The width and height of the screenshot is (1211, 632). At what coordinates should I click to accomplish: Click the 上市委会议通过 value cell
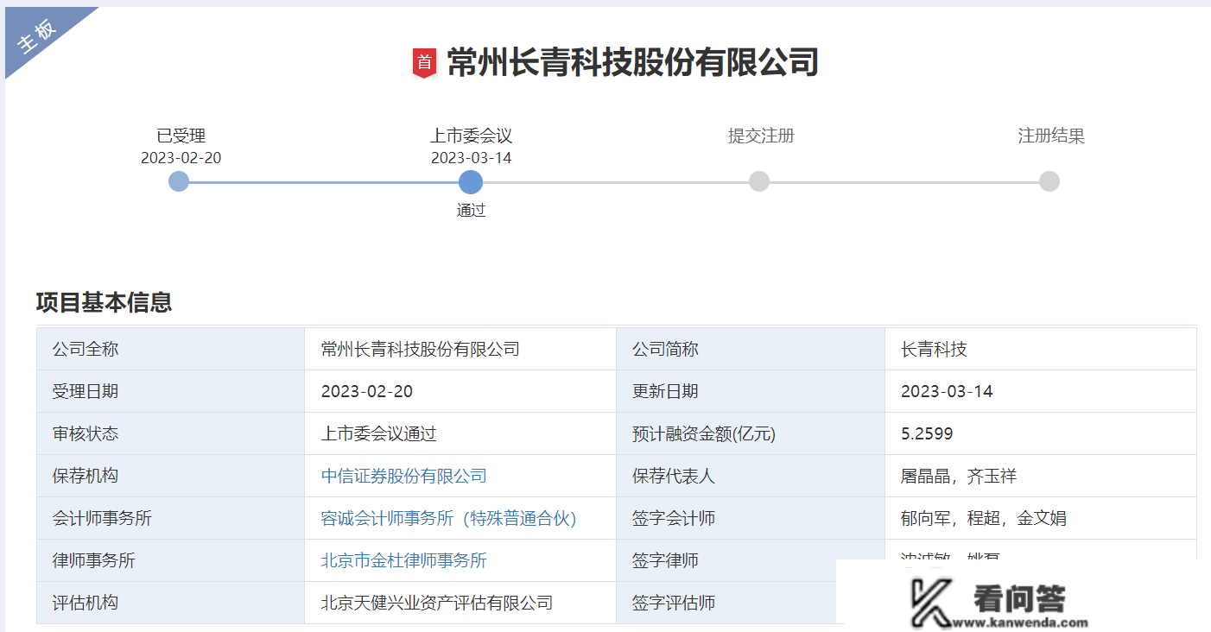(460, 433)
